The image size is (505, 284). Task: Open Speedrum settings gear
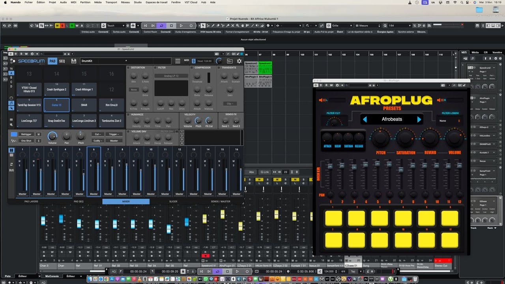coord(239,61)
